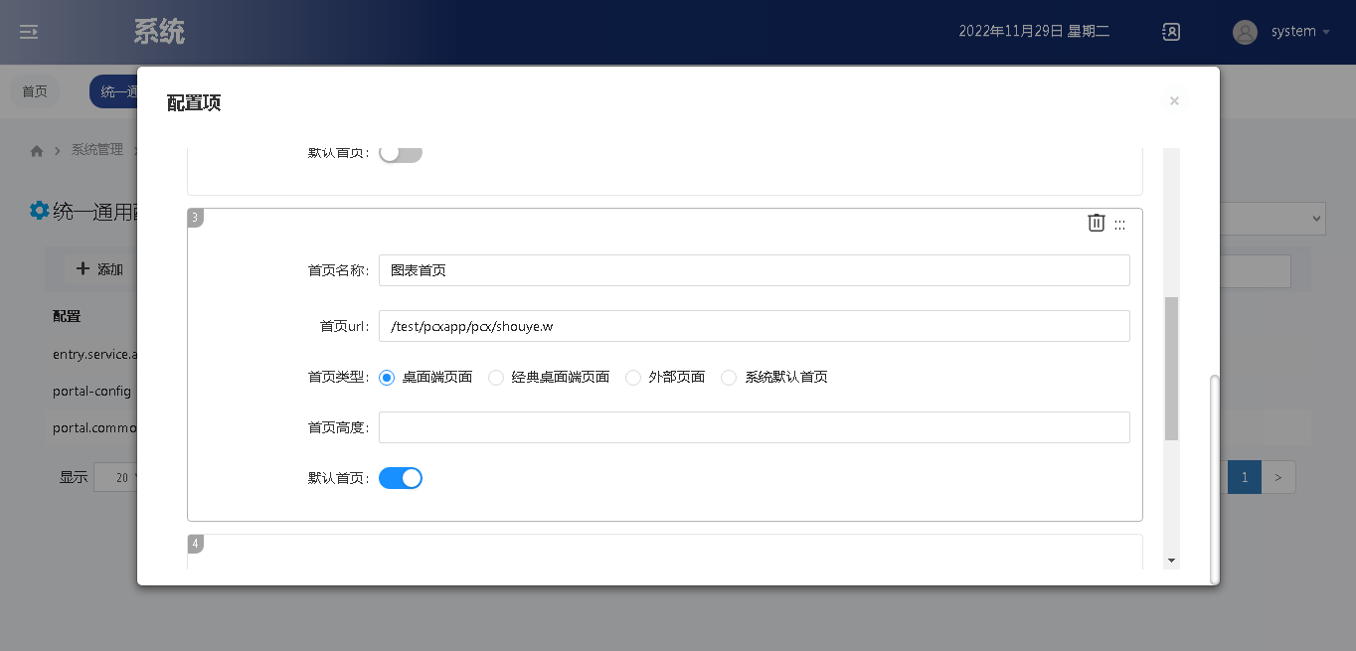Select 系统默认首页 radio option
The width and height of the screenshot is (1356, 651).
coord(729,378)
